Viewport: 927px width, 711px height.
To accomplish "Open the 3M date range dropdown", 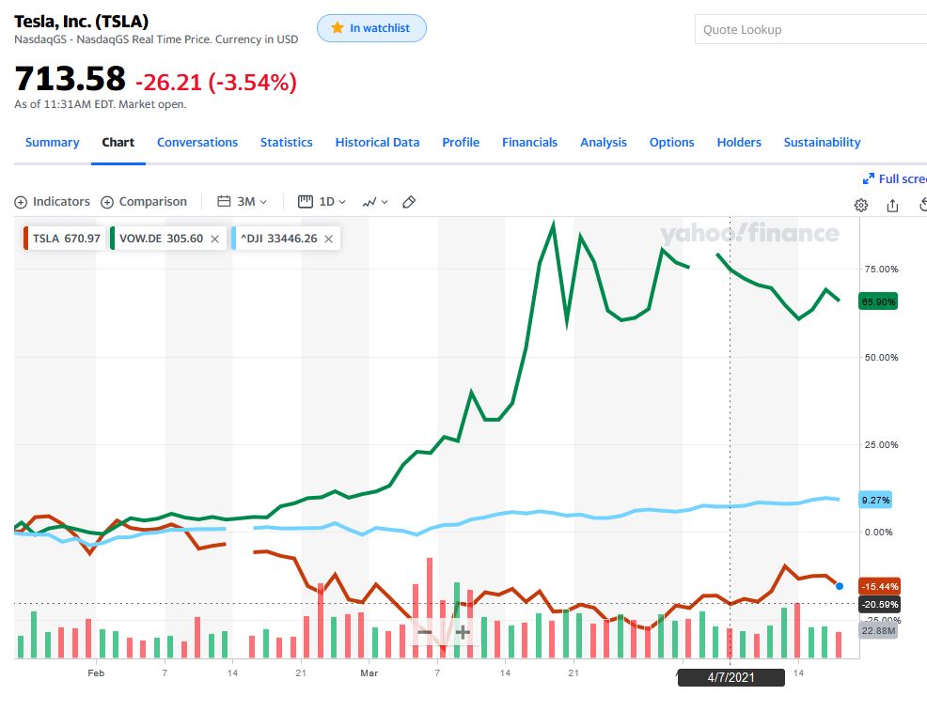I will 243,202.
